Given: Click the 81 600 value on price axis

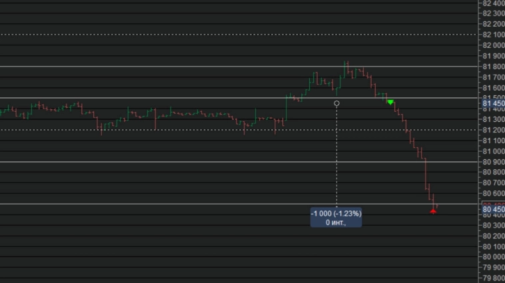Looking at the screenshot, I should click(494, 88).
